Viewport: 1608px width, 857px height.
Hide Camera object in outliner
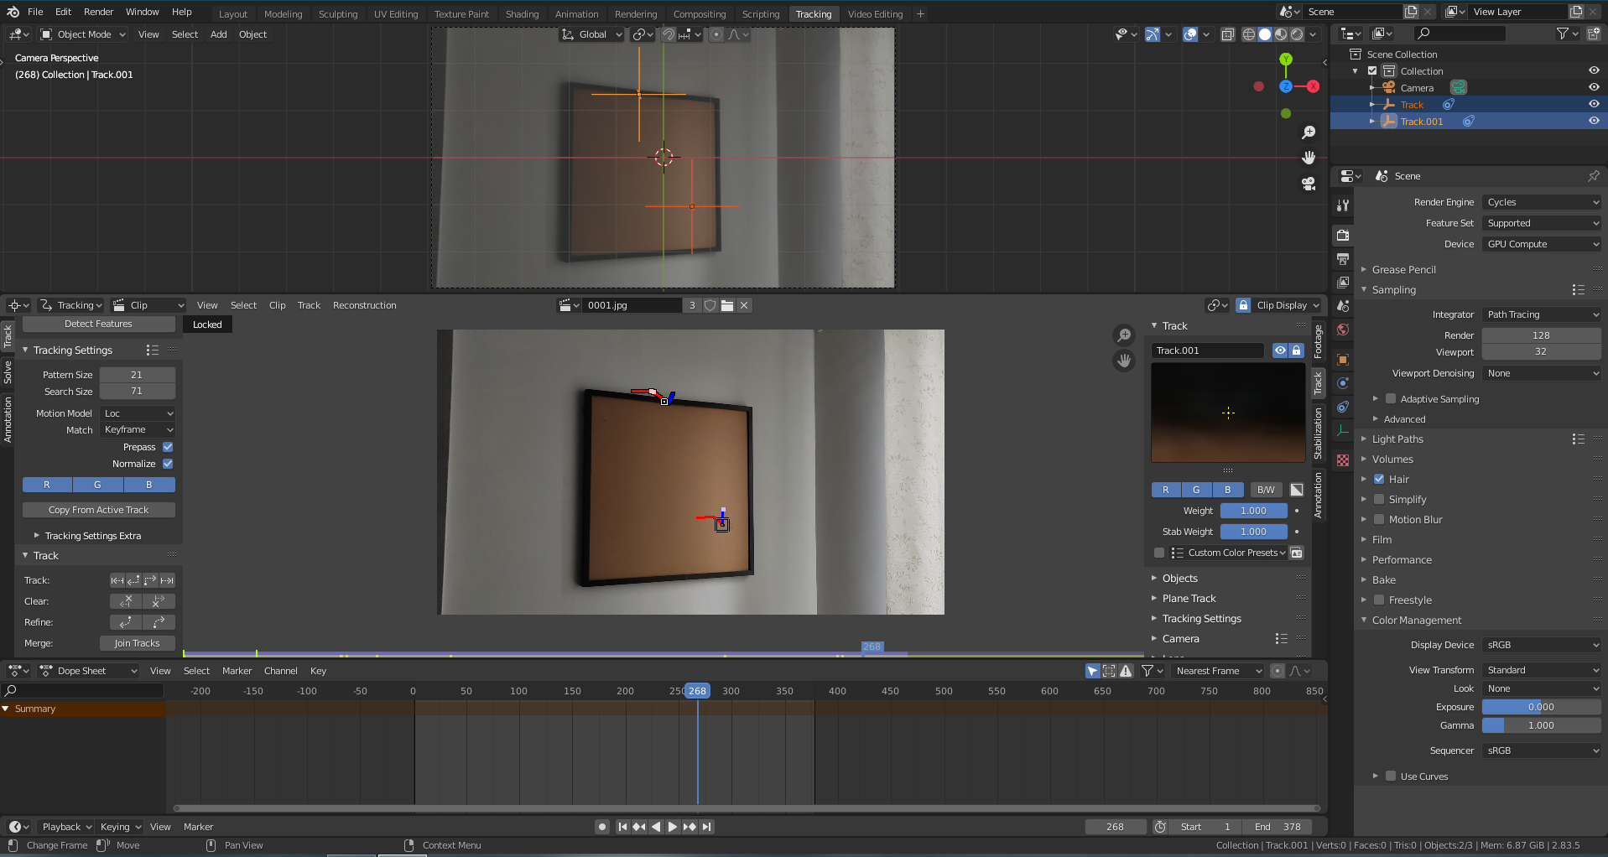point(1593,88)
